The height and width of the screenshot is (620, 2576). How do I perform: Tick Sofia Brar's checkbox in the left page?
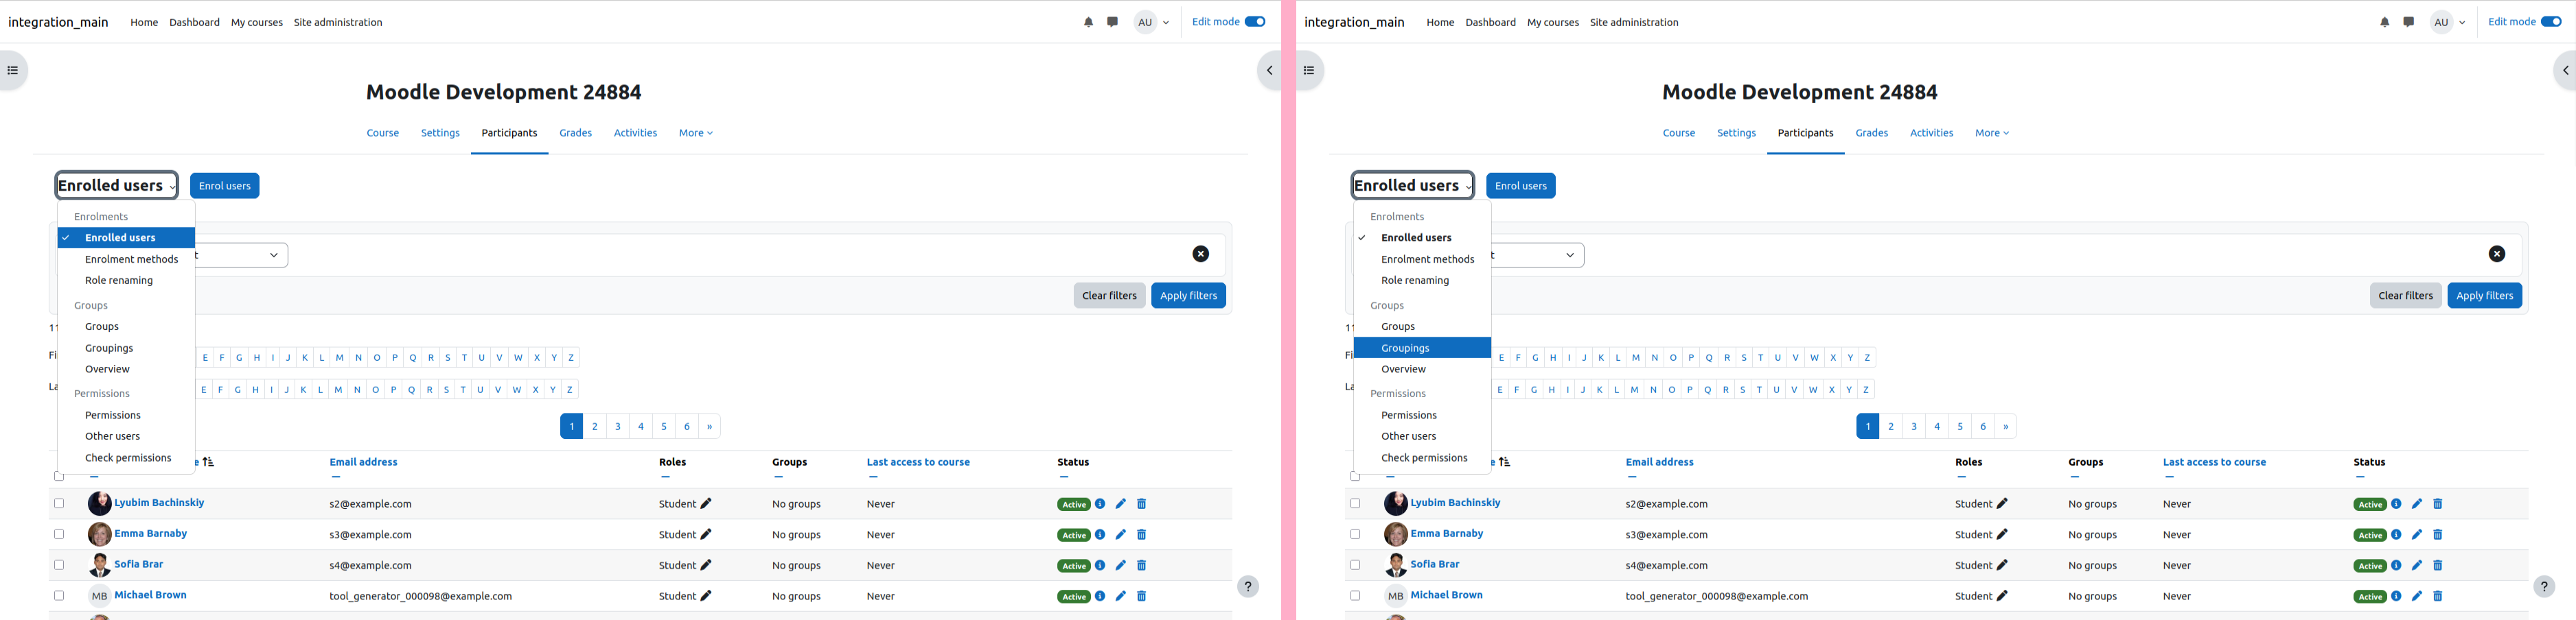[x=59, y=566]
